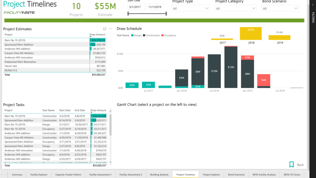Viewport: 316px width, 178px height.
Task: Toggle Construction series in the chart legend
Action: (151, 36)
